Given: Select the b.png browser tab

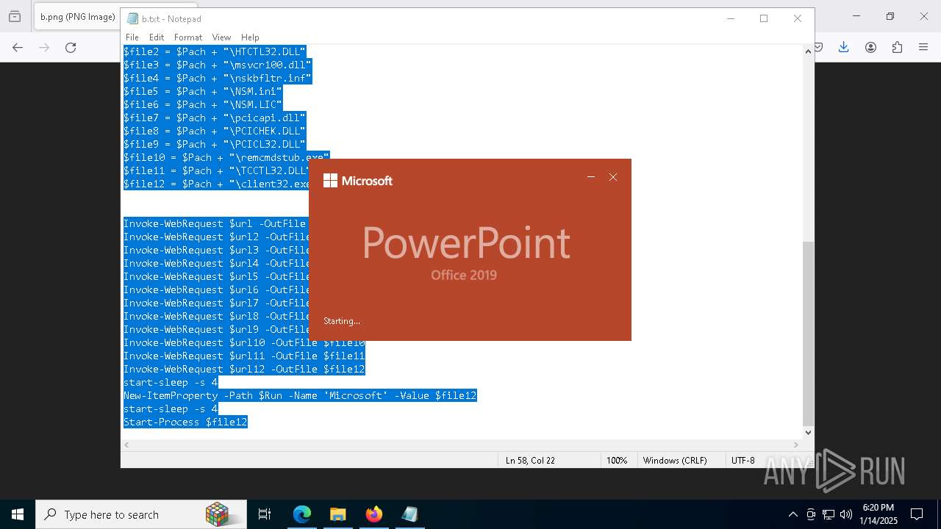Looking at the screenshot, I should tap(76, 17).
